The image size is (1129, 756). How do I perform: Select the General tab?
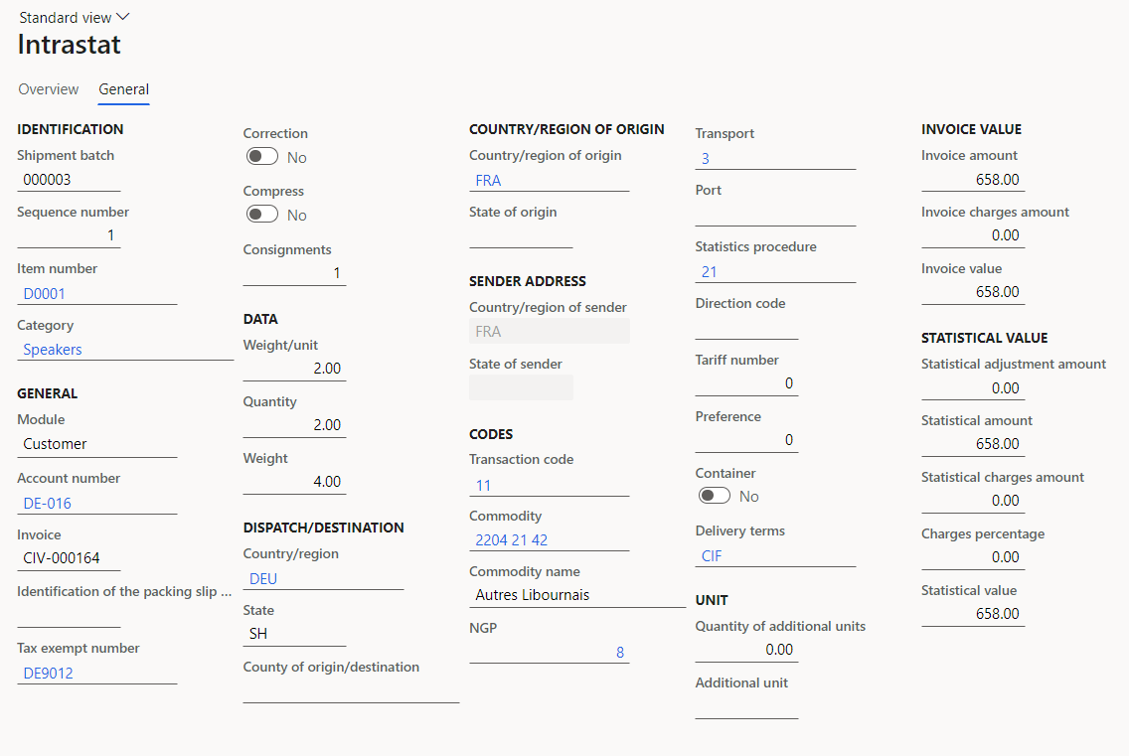coord(123,89)
